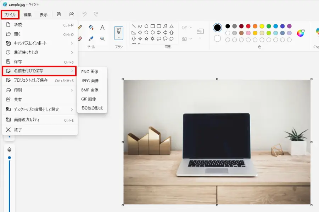
Task: Choose the oval shape in the shapes gallery
Action: pyautogui.click(x=146, y=26)
